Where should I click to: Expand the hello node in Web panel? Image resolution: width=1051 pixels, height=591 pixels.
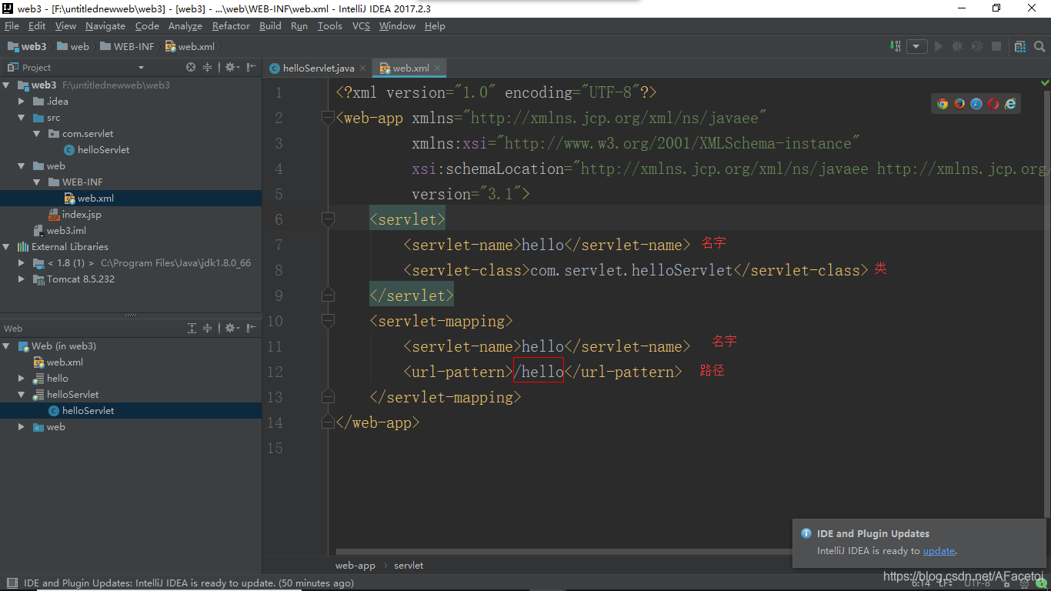[22, 379]
